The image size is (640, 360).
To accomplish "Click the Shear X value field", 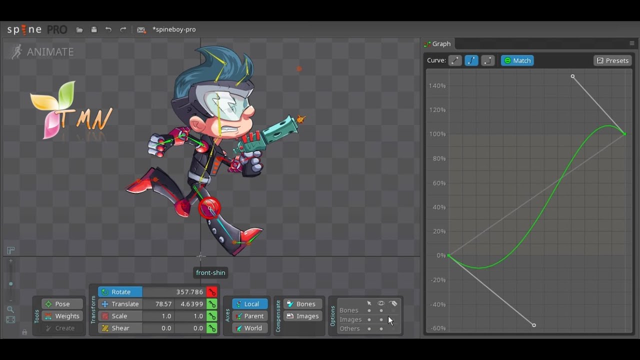I will (158, 328).
